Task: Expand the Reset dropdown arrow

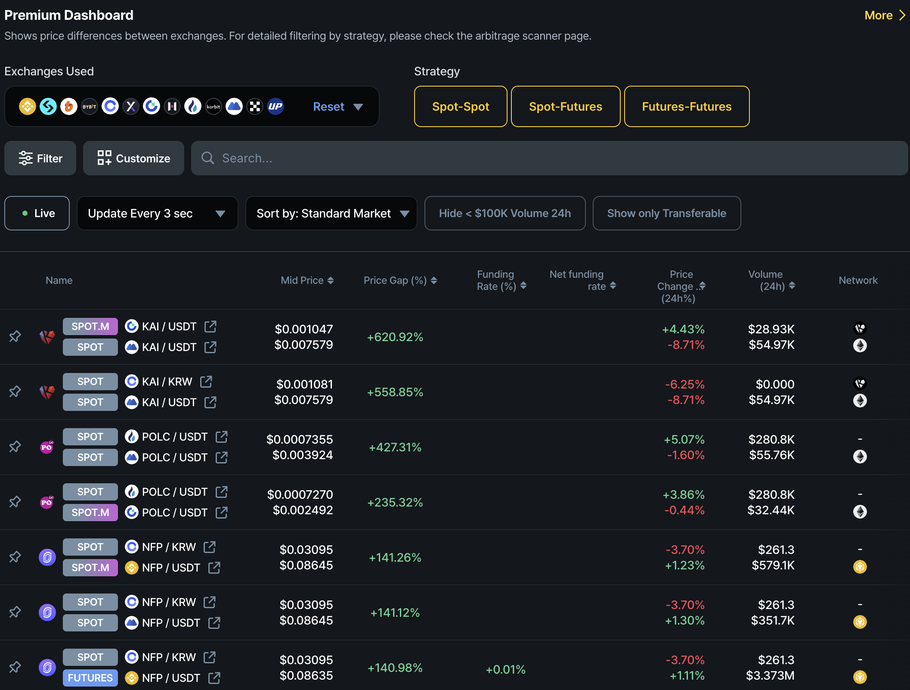Action: click(358, 106)
